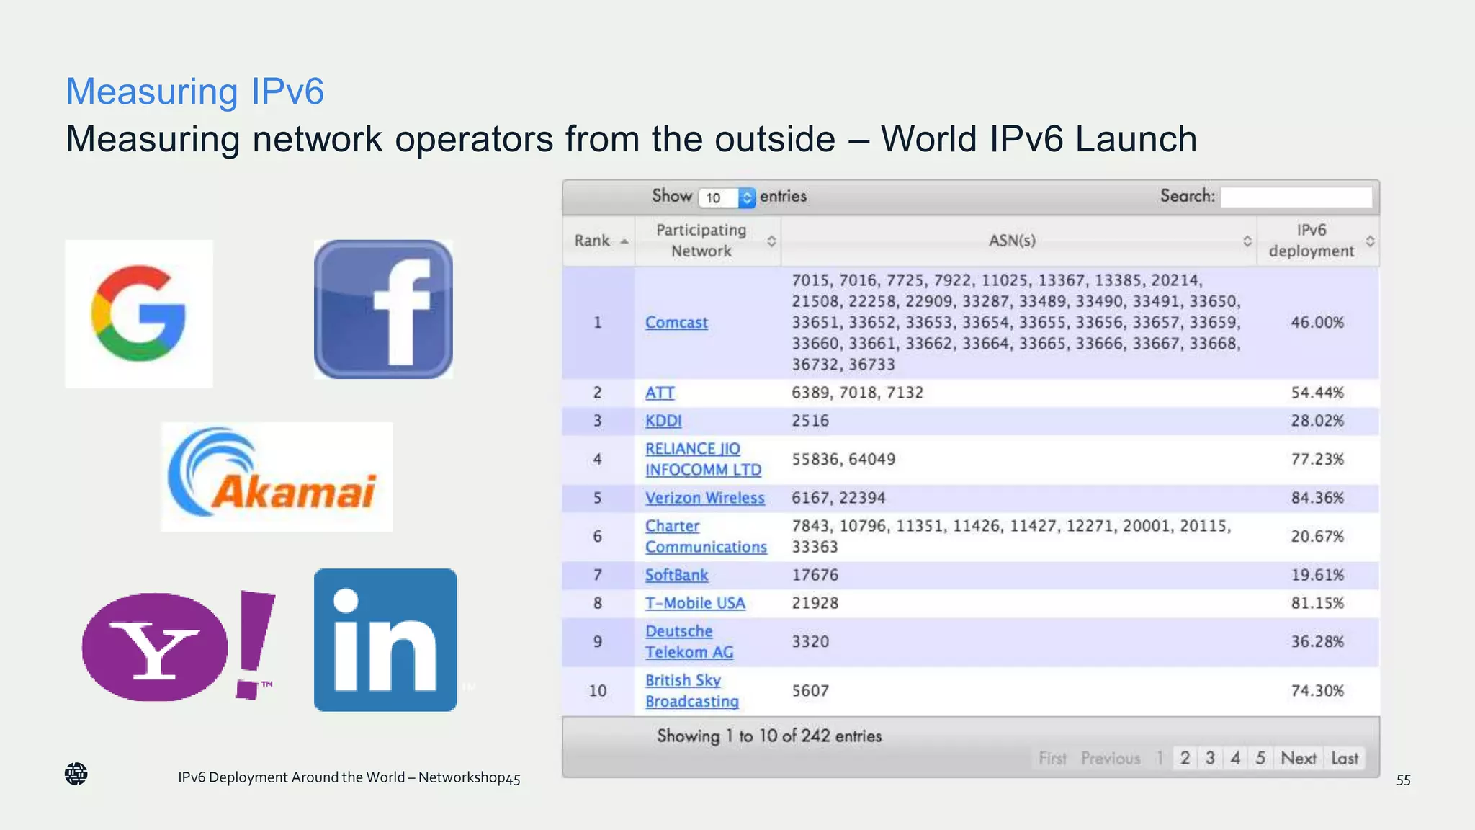Sort by IPv6 deployment column

tap(1318, 241)
